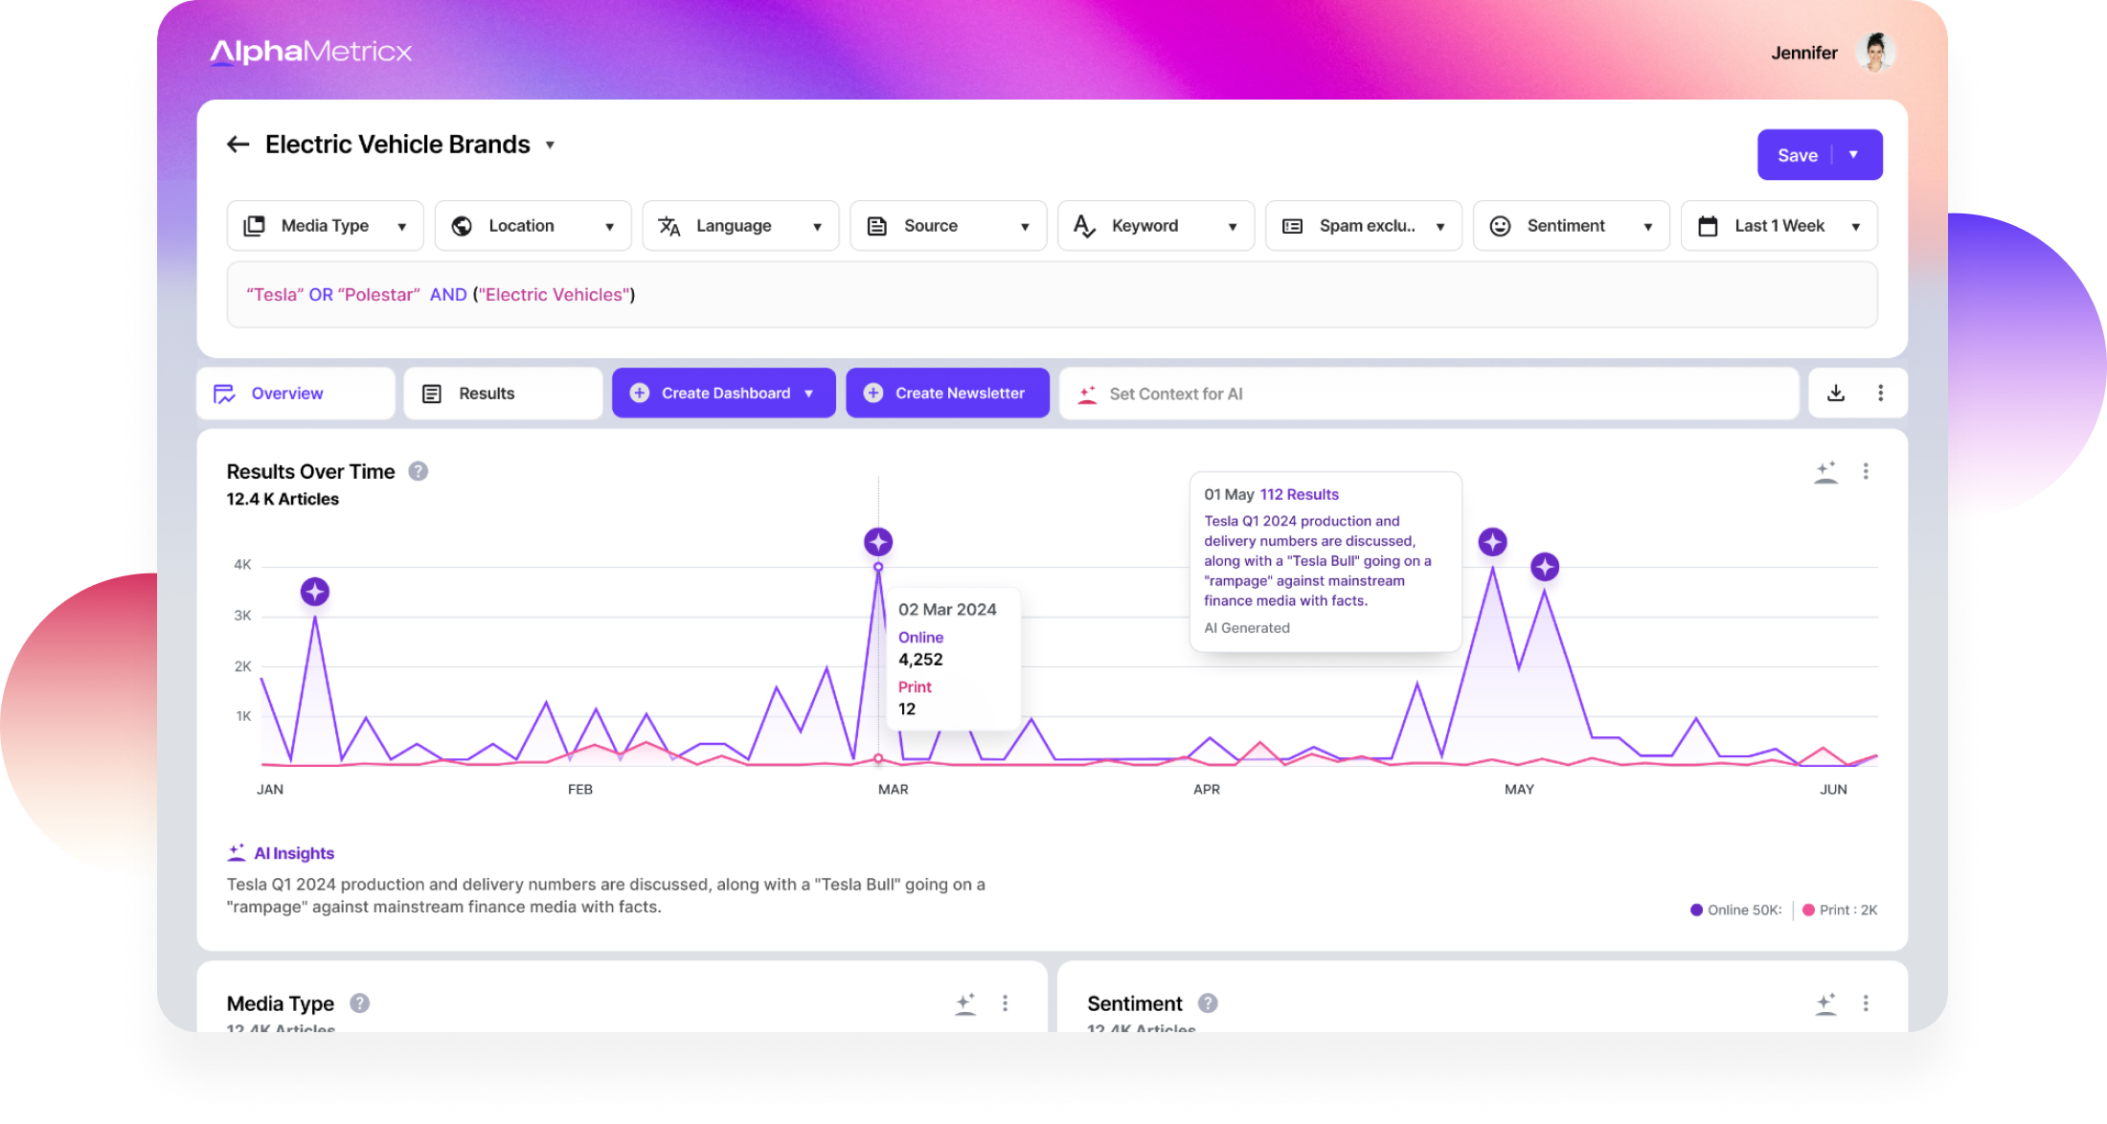The width and height of the screenshot is (2107, 1124).
Task: Click the Results tab list icon
Action: [432, 393]
